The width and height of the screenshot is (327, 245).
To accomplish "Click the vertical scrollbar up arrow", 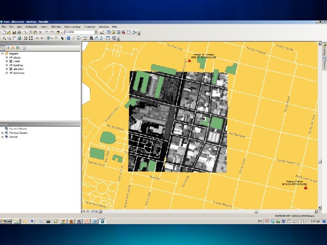I will pyautogui.click(x=320, y=44).
